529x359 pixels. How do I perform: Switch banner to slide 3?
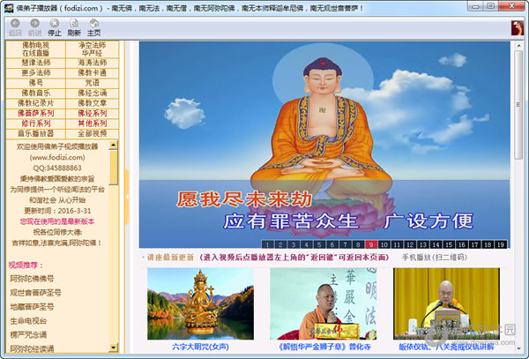[294, 244]
